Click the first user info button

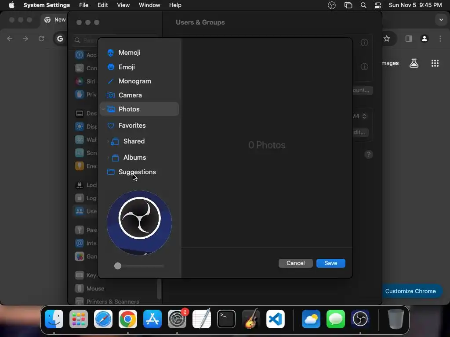(364, 43)
